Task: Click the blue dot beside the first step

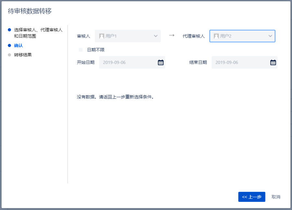Action: click(x=9, y=30)
